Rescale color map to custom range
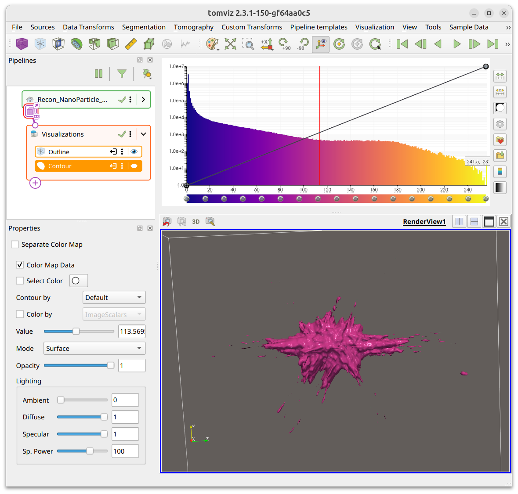The image size is (518, 494). coord(500,92)
